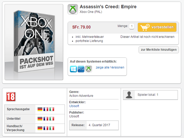
Task: Click the Italian flag in the Handbuch/Verpackung row
Action: coord(52,128)
